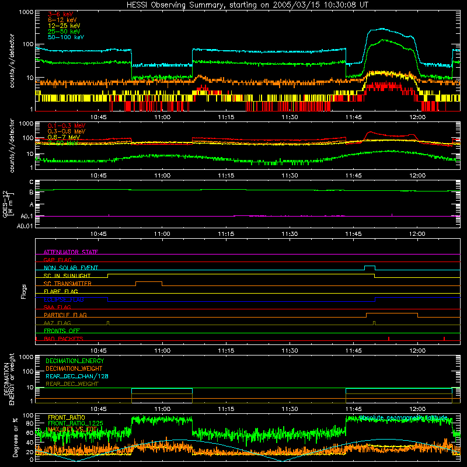Click the REAR_DEC_WEIGHT legend label
467x467 pixels.
[72, 384]
